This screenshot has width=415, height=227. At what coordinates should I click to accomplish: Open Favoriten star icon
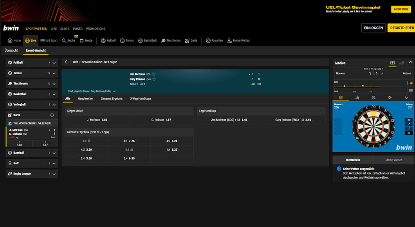tap(208, 41)
